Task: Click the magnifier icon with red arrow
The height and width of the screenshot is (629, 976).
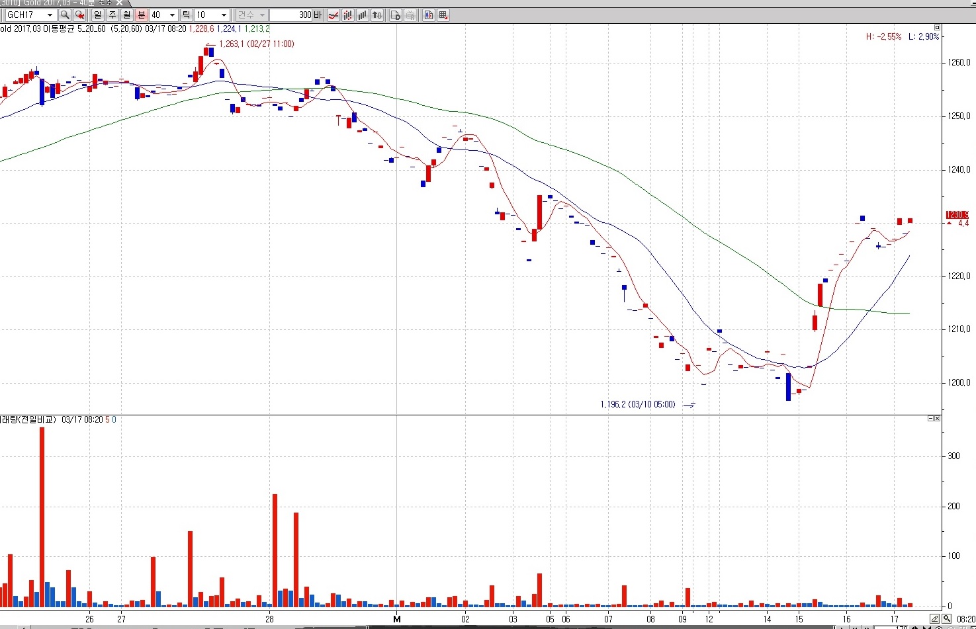Action: point(79,15)
